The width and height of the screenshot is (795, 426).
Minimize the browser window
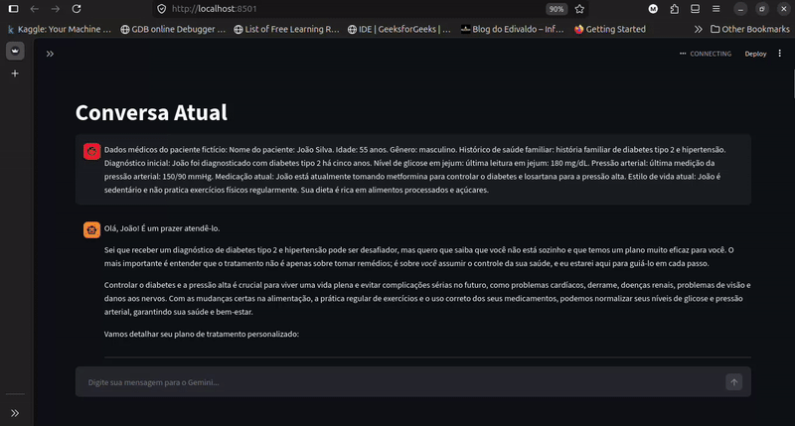(x=740, y=9)
